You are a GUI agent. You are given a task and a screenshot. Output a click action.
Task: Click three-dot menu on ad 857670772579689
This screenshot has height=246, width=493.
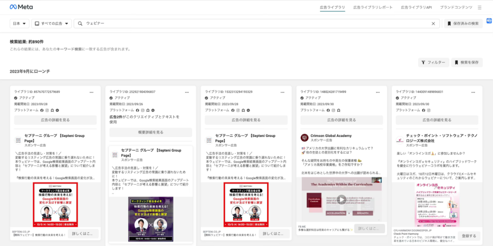tap(91, 92)
